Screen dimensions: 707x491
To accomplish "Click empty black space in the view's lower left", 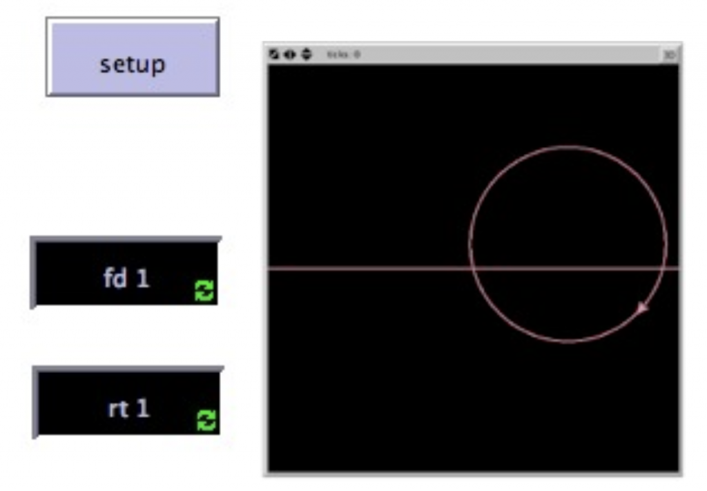I will pyautogui.click(x=331, y=414).
